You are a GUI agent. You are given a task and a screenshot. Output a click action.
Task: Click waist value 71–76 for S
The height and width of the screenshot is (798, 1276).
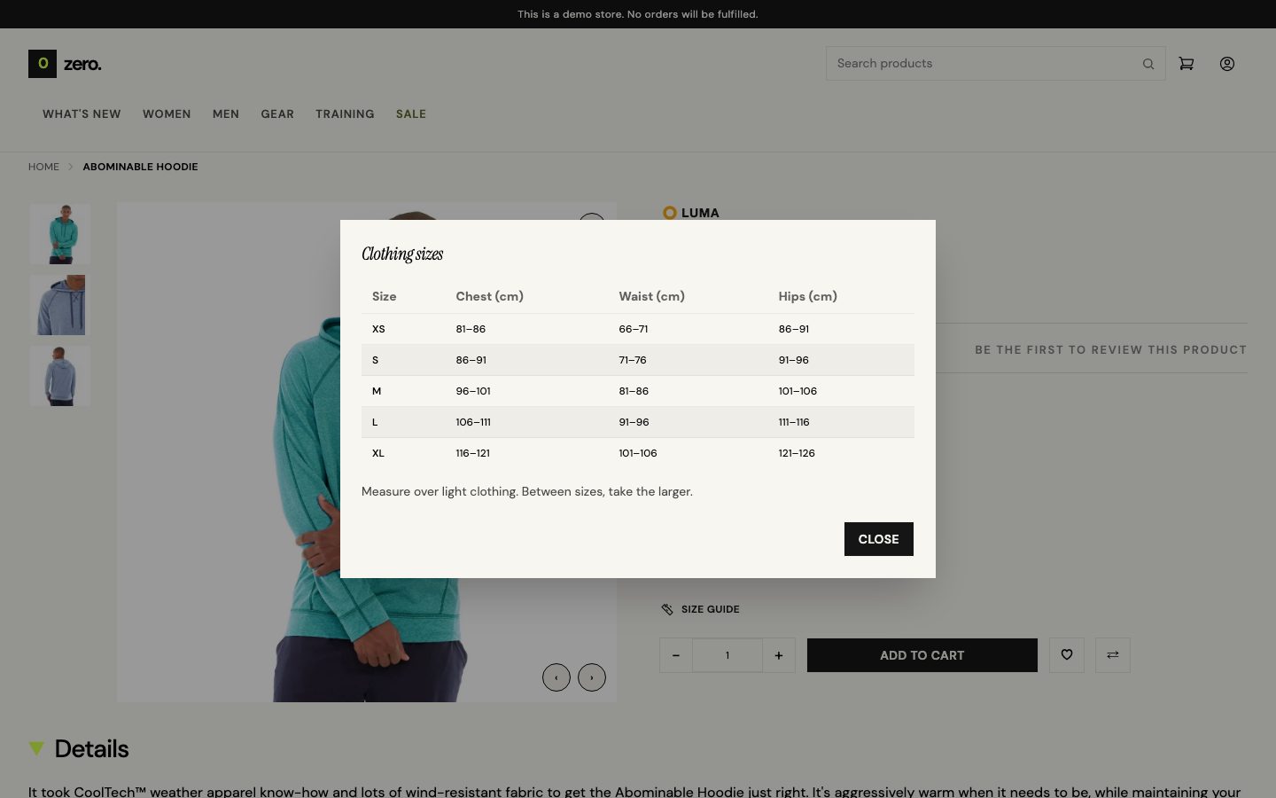pos(633,360)
